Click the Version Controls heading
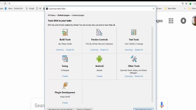196x110 pixels. point(99,39)
